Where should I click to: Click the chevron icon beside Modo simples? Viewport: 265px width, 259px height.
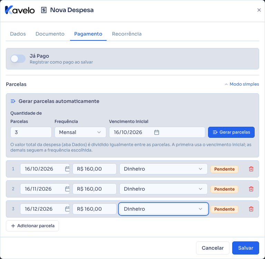pos(226,84)
